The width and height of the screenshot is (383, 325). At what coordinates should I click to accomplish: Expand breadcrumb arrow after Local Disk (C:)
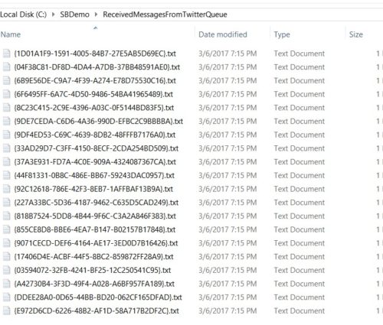[x=54, y=15]
